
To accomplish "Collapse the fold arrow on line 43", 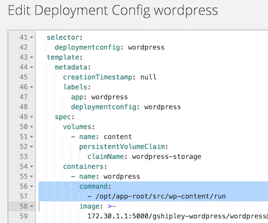I will [32, 57].
